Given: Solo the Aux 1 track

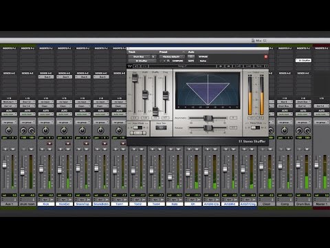Looking at the screenshot, I should pyautogui.click(x=5, y=149).
